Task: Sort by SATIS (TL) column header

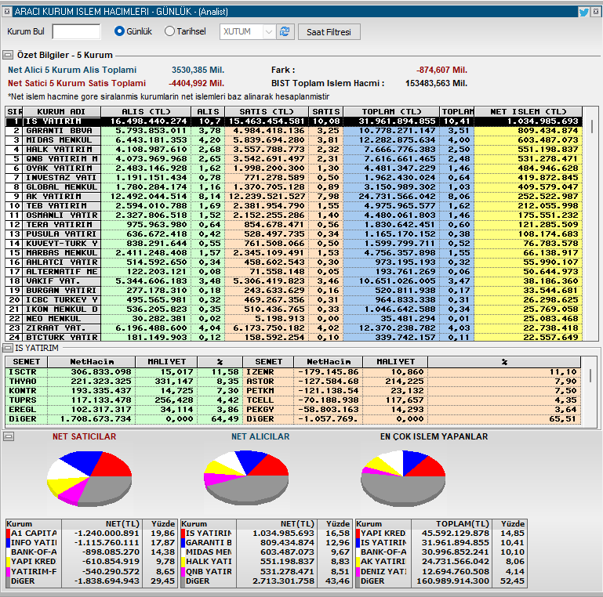Action: 266,112
